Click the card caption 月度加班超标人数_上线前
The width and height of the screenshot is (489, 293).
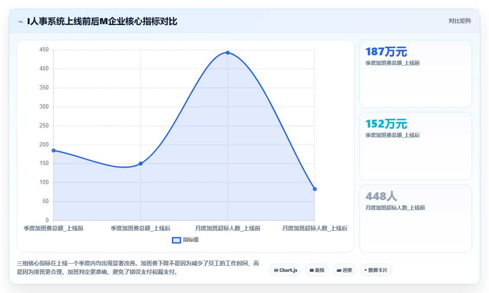click(395, 208)
